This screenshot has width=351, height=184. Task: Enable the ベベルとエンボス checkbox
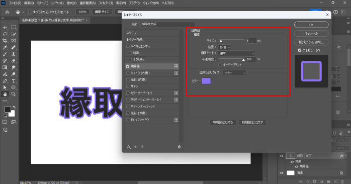[128, 46]
